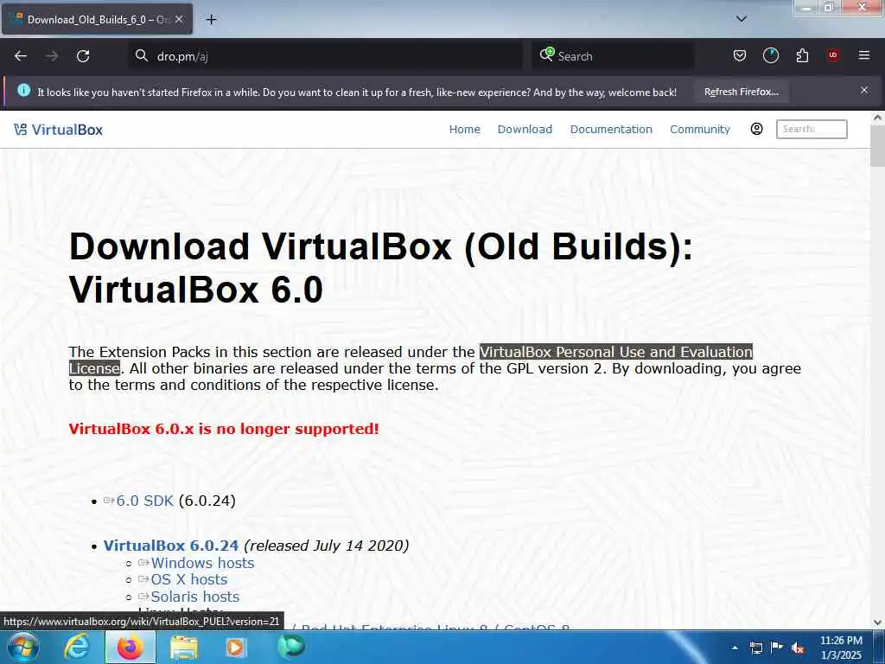Click the Refresh Firefox button
This screenshot has height=664, width=885.
[x=741, y=92]
